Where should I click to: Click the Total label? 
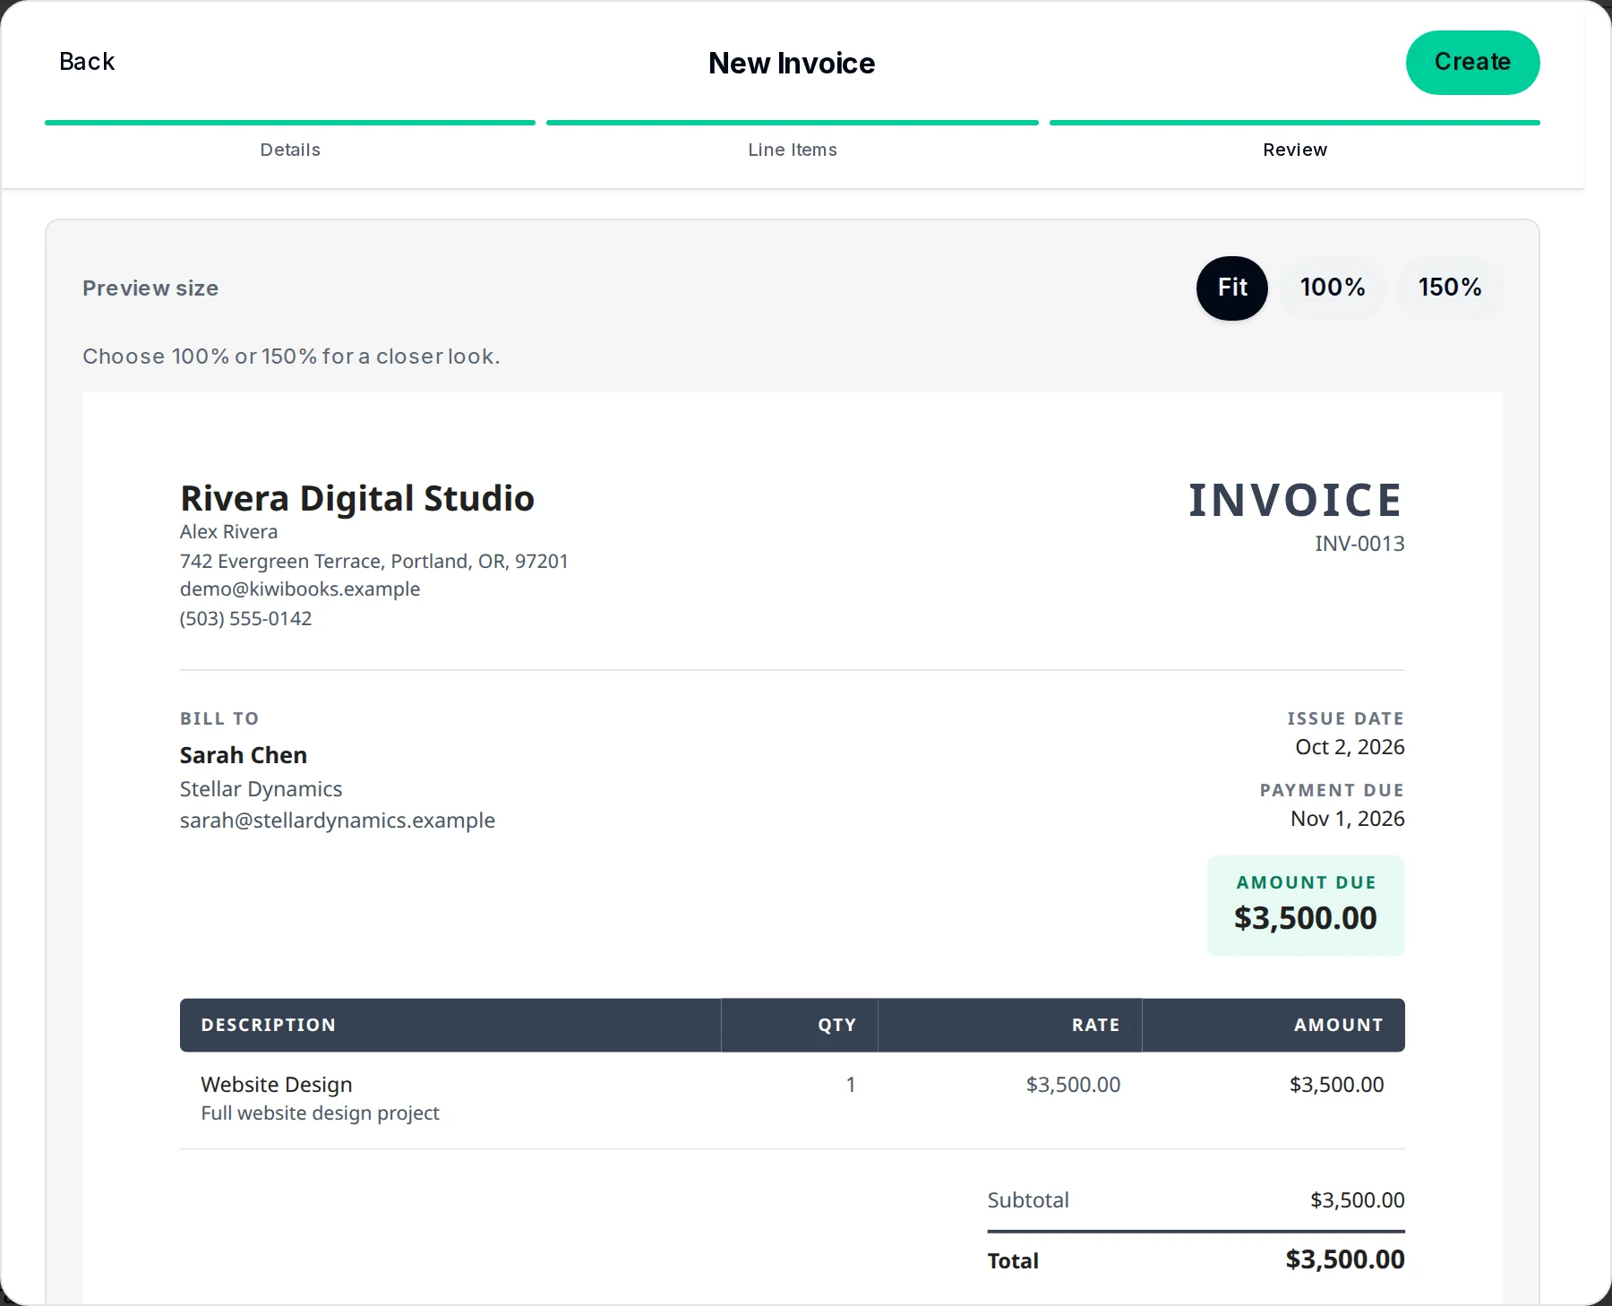1013,1261
